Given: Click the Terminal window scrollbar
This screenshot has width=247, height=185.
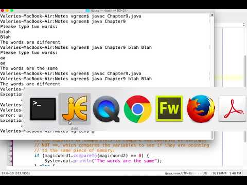Looking at the screenshot, I should [213, 135].
